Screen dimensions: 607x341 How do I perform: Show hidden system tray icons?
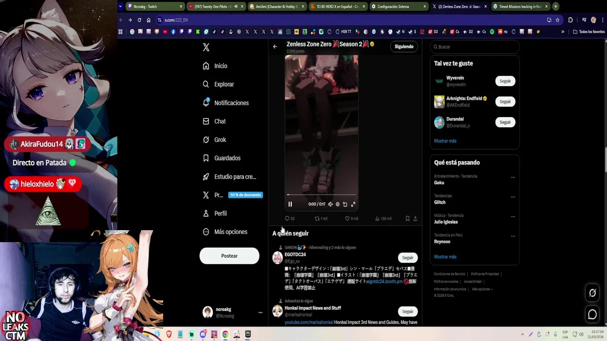click(524, 334)
